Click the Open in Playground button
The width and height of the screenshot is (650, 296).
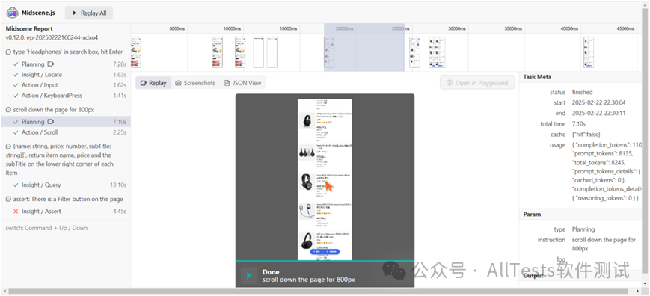[477, 83]
